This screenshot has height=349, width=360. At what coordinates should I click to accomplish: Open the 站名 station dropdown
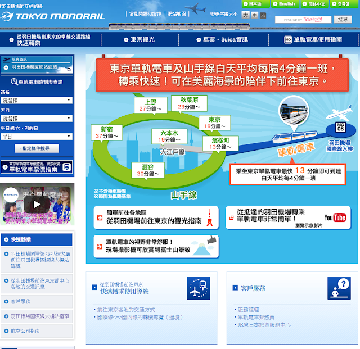point(37,100)
